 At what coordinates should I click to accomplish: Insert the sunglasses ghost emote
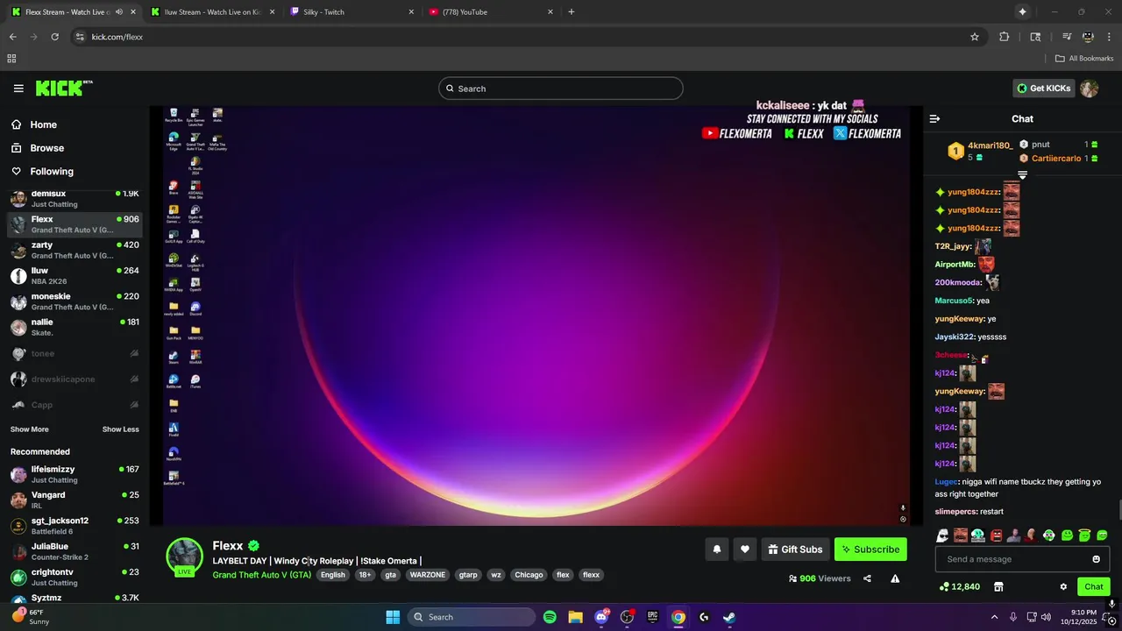pyautogui.click(x=942, y=535)
